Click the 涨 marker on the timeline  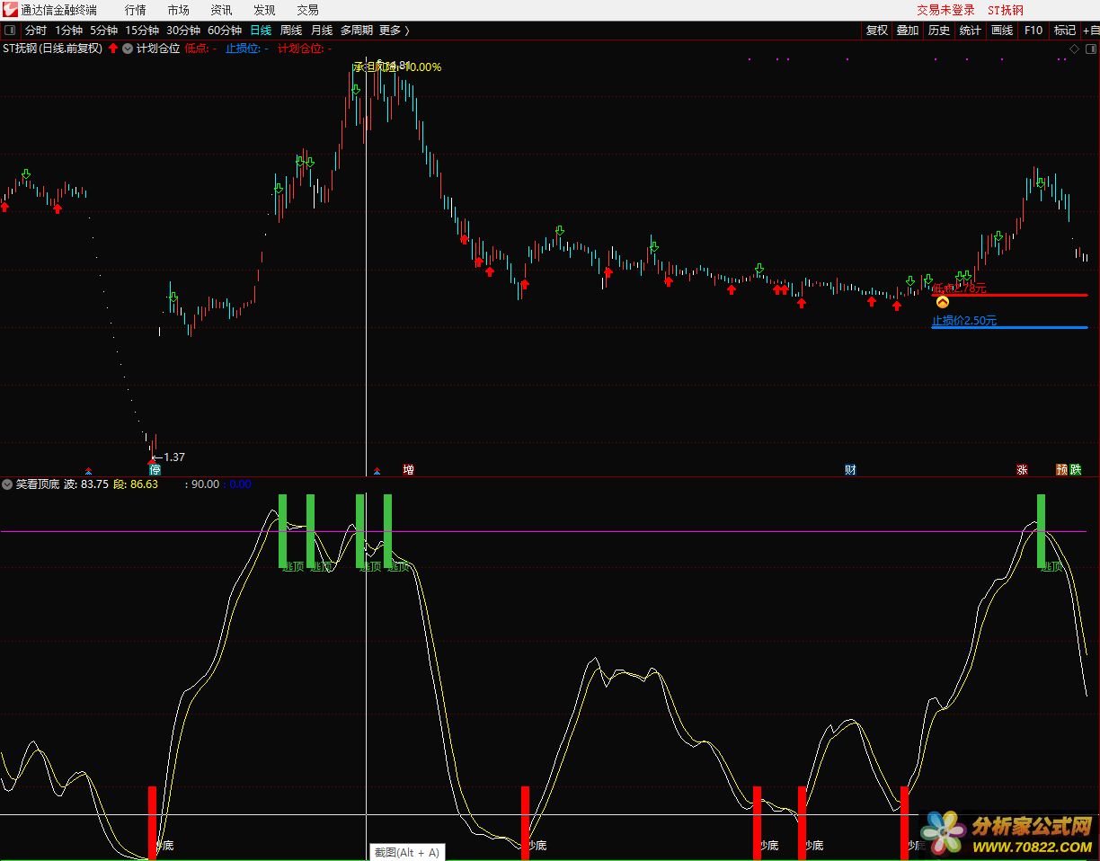pyautogui.click(x=1022, y=469)
